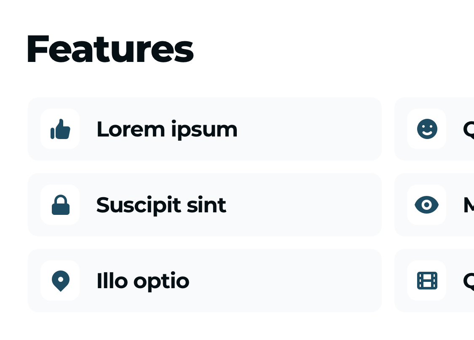Click the "Features" heading

110,49
